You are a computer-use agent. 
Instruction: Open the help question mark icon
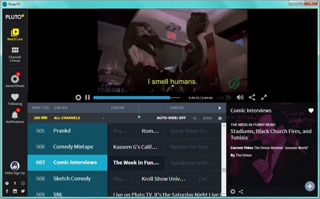[7, 183]
